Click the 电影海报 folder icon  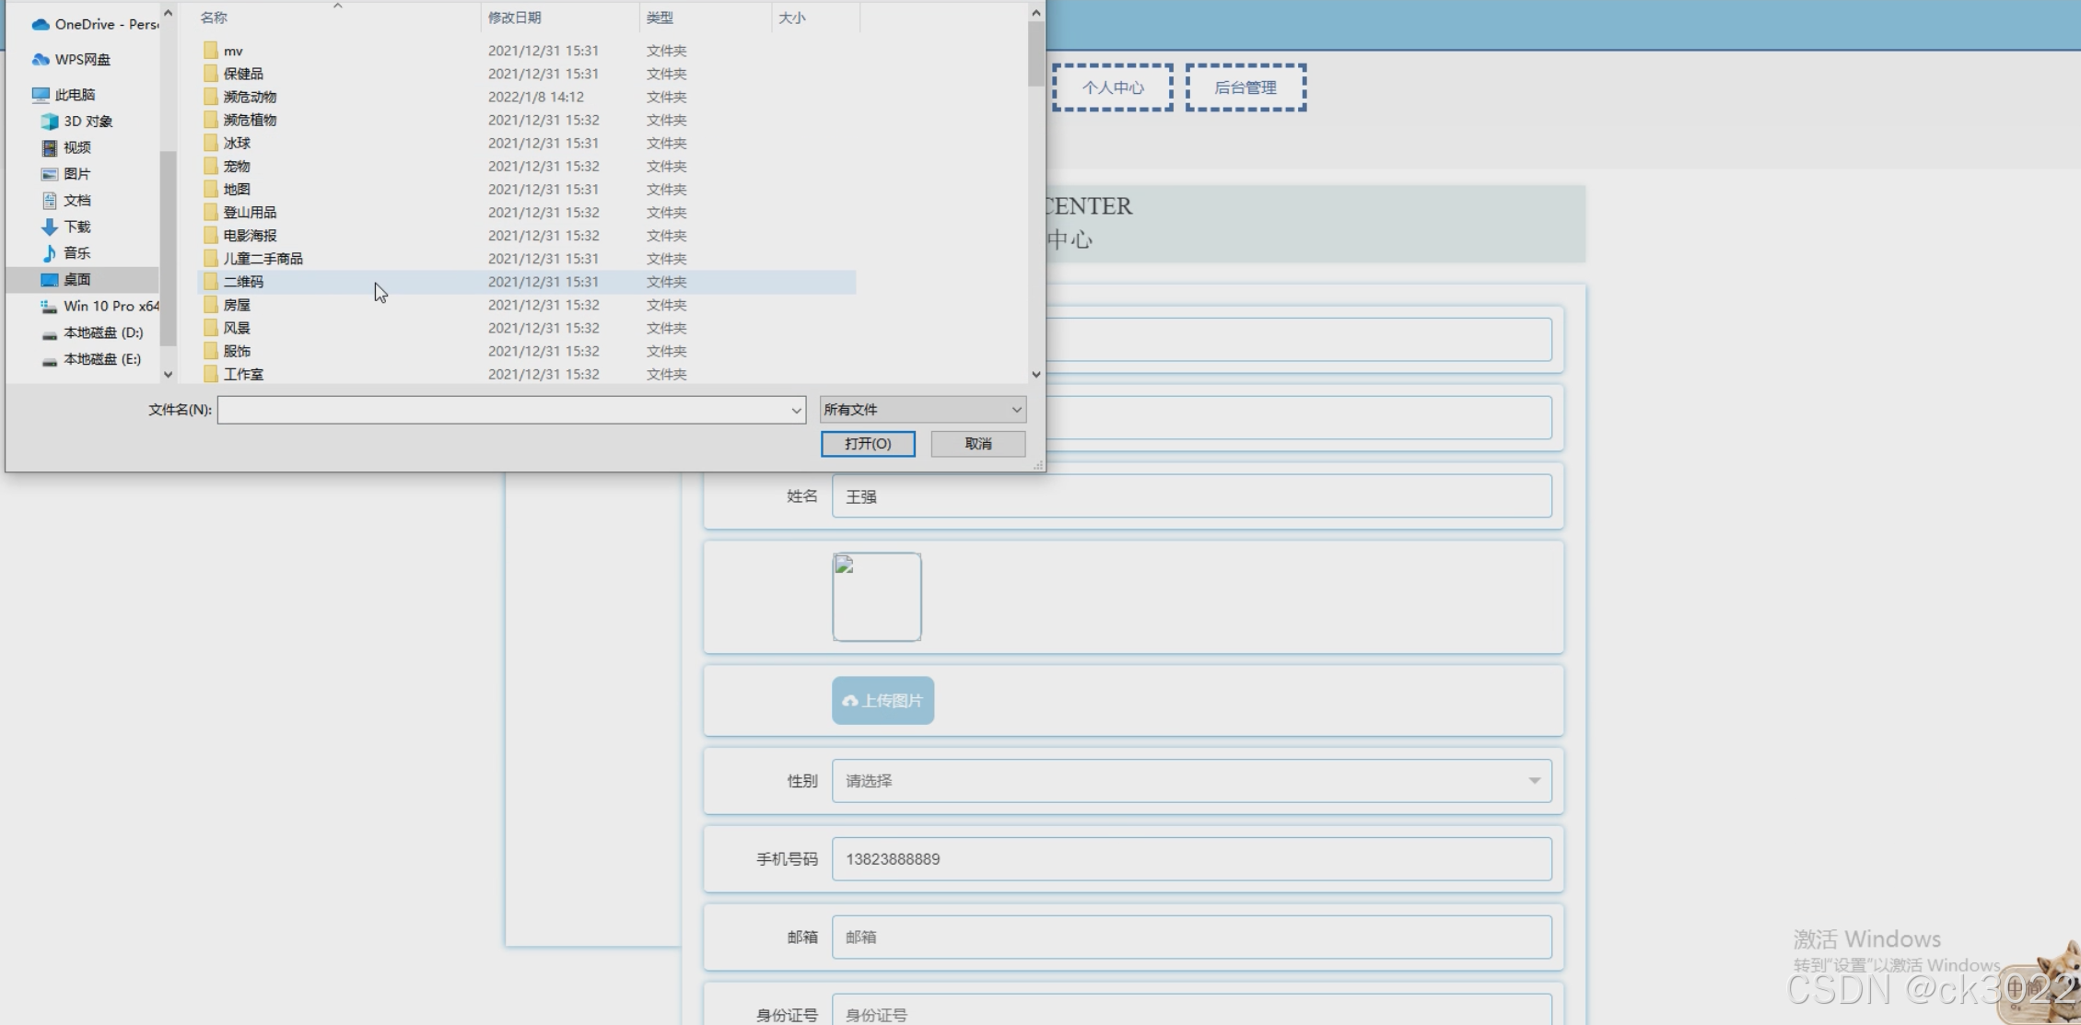point(211,236)
